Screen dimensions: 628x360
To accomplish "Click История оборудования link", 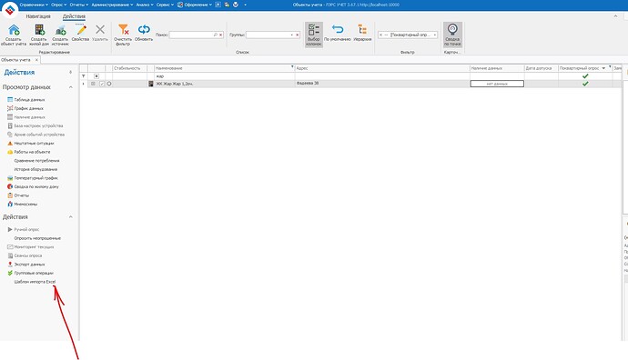I will (35, 169).
